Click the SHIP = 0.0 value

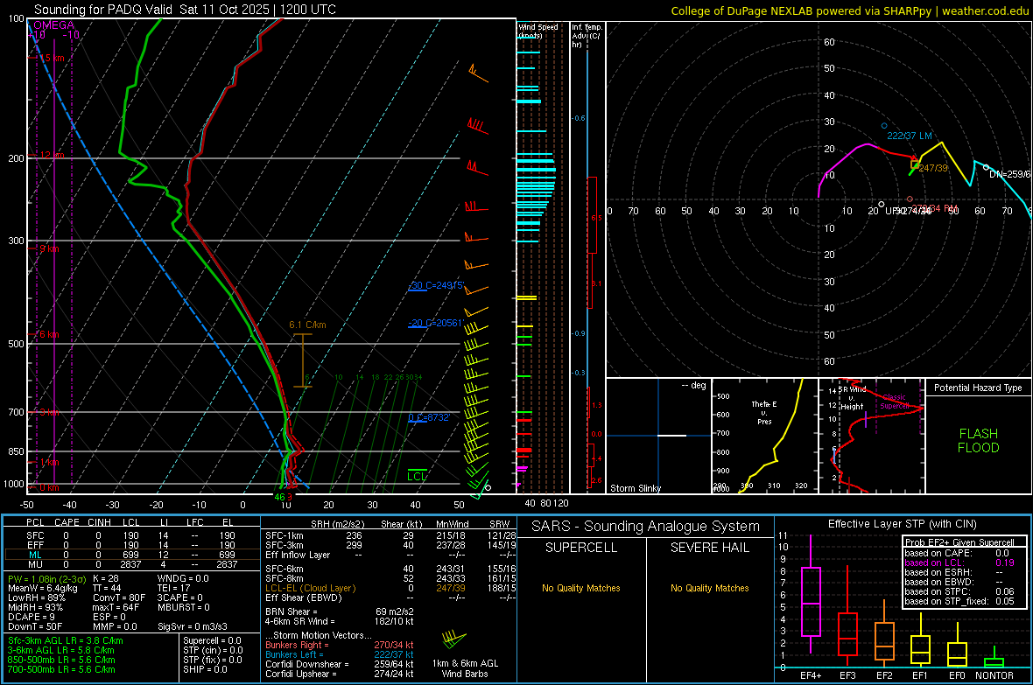(x=205, y=669)
